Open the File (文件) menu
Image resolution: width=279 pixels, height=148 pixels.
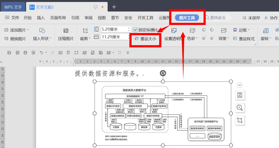(12, 18)
